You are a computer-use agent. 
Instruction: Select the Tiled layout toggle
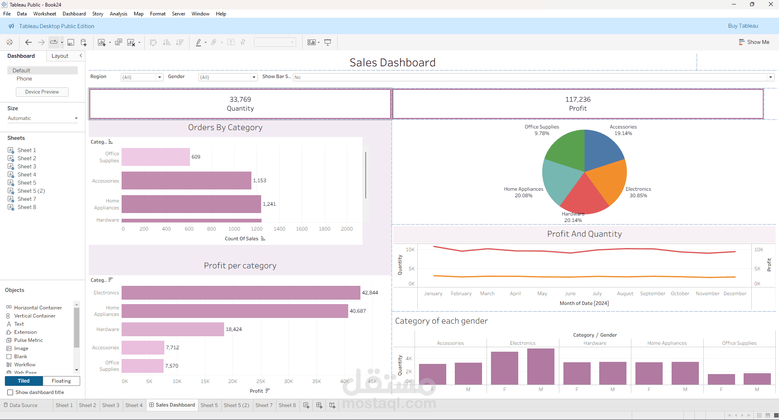pyautogui.click(x=24, y=381)
